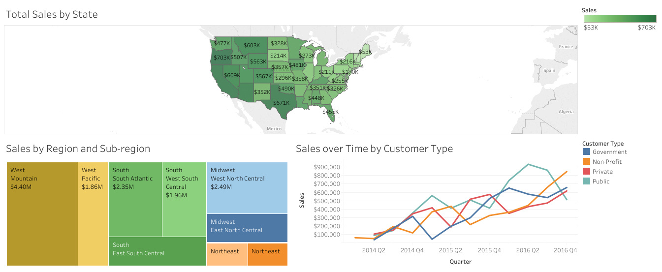This screenshot has width=662, height=272.
Task: Select the West Mountain $4.40M treemap tile
Action: pos(42,214)
